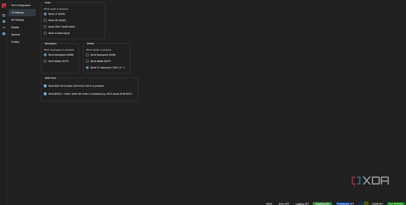This screenshot has height=205, width=406.
Task: Choose Send backspace (0x08) under Backspace
Action: click(45, 55)
